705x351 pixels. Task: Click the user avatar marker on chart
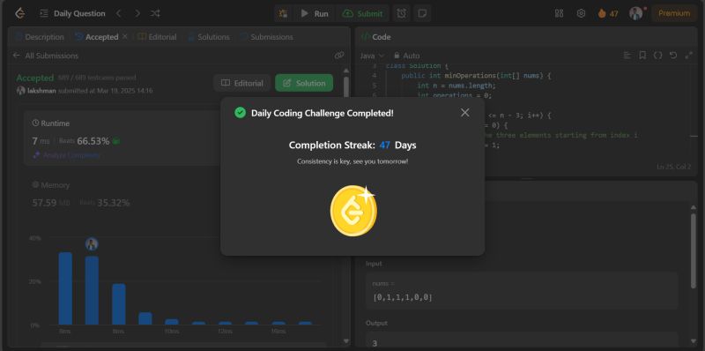pyautogui.click(x=92, y=244)
